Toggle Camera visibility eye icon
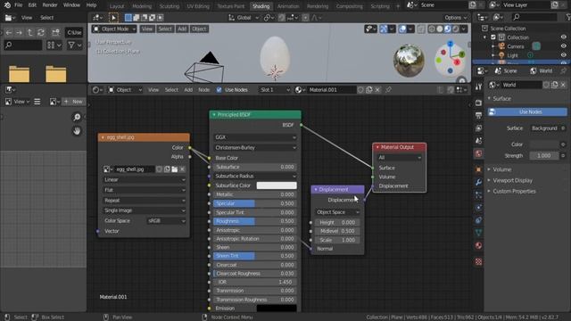The image size is (571, 321). coord(563,46)
